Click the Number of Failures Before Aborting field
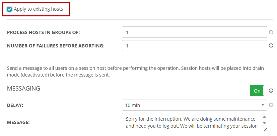 194,45
